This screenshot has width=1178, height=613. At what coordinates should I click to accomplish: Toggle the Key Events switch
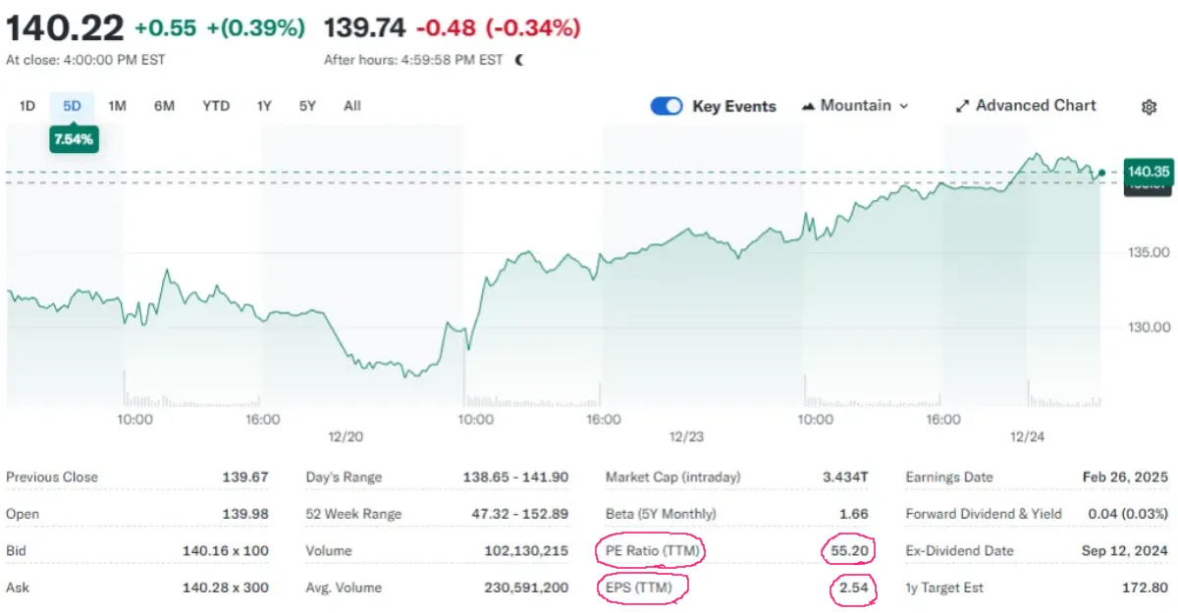click(667, 106)
